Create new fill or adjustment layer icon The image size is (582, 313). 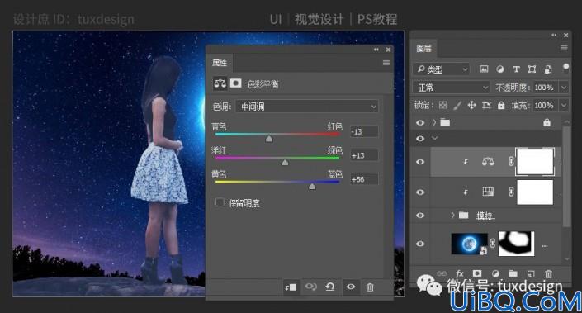(x=495, y=273)
